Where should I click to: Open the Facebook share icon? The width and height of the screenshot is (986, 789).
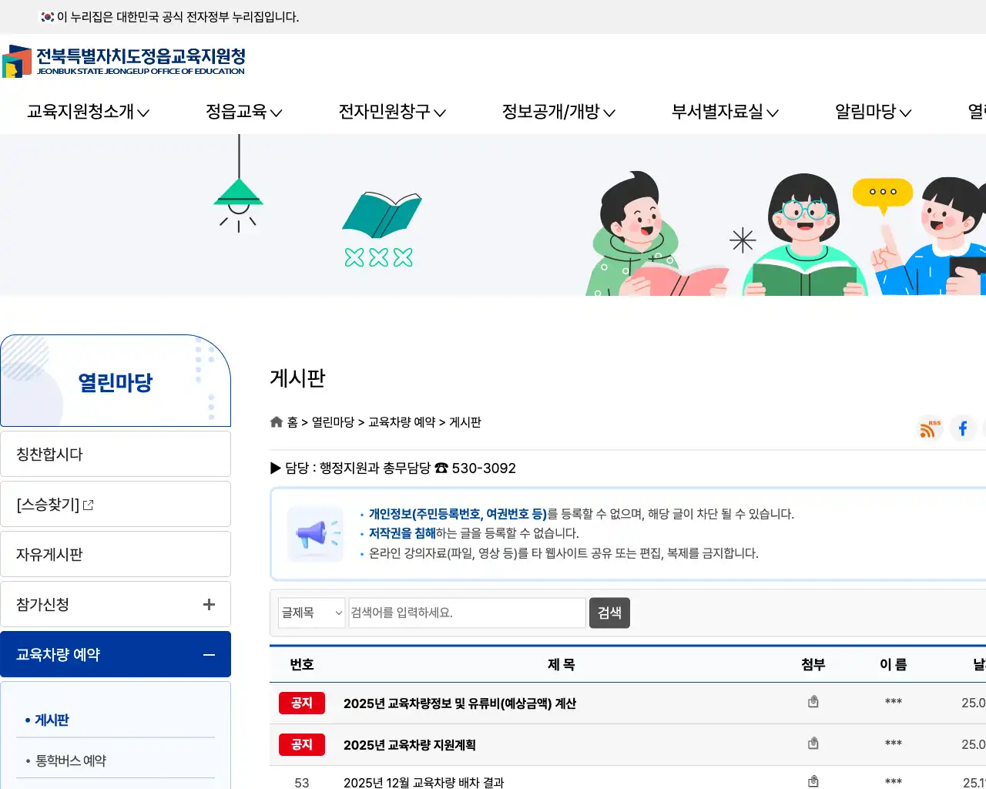(x=962, y=428)
